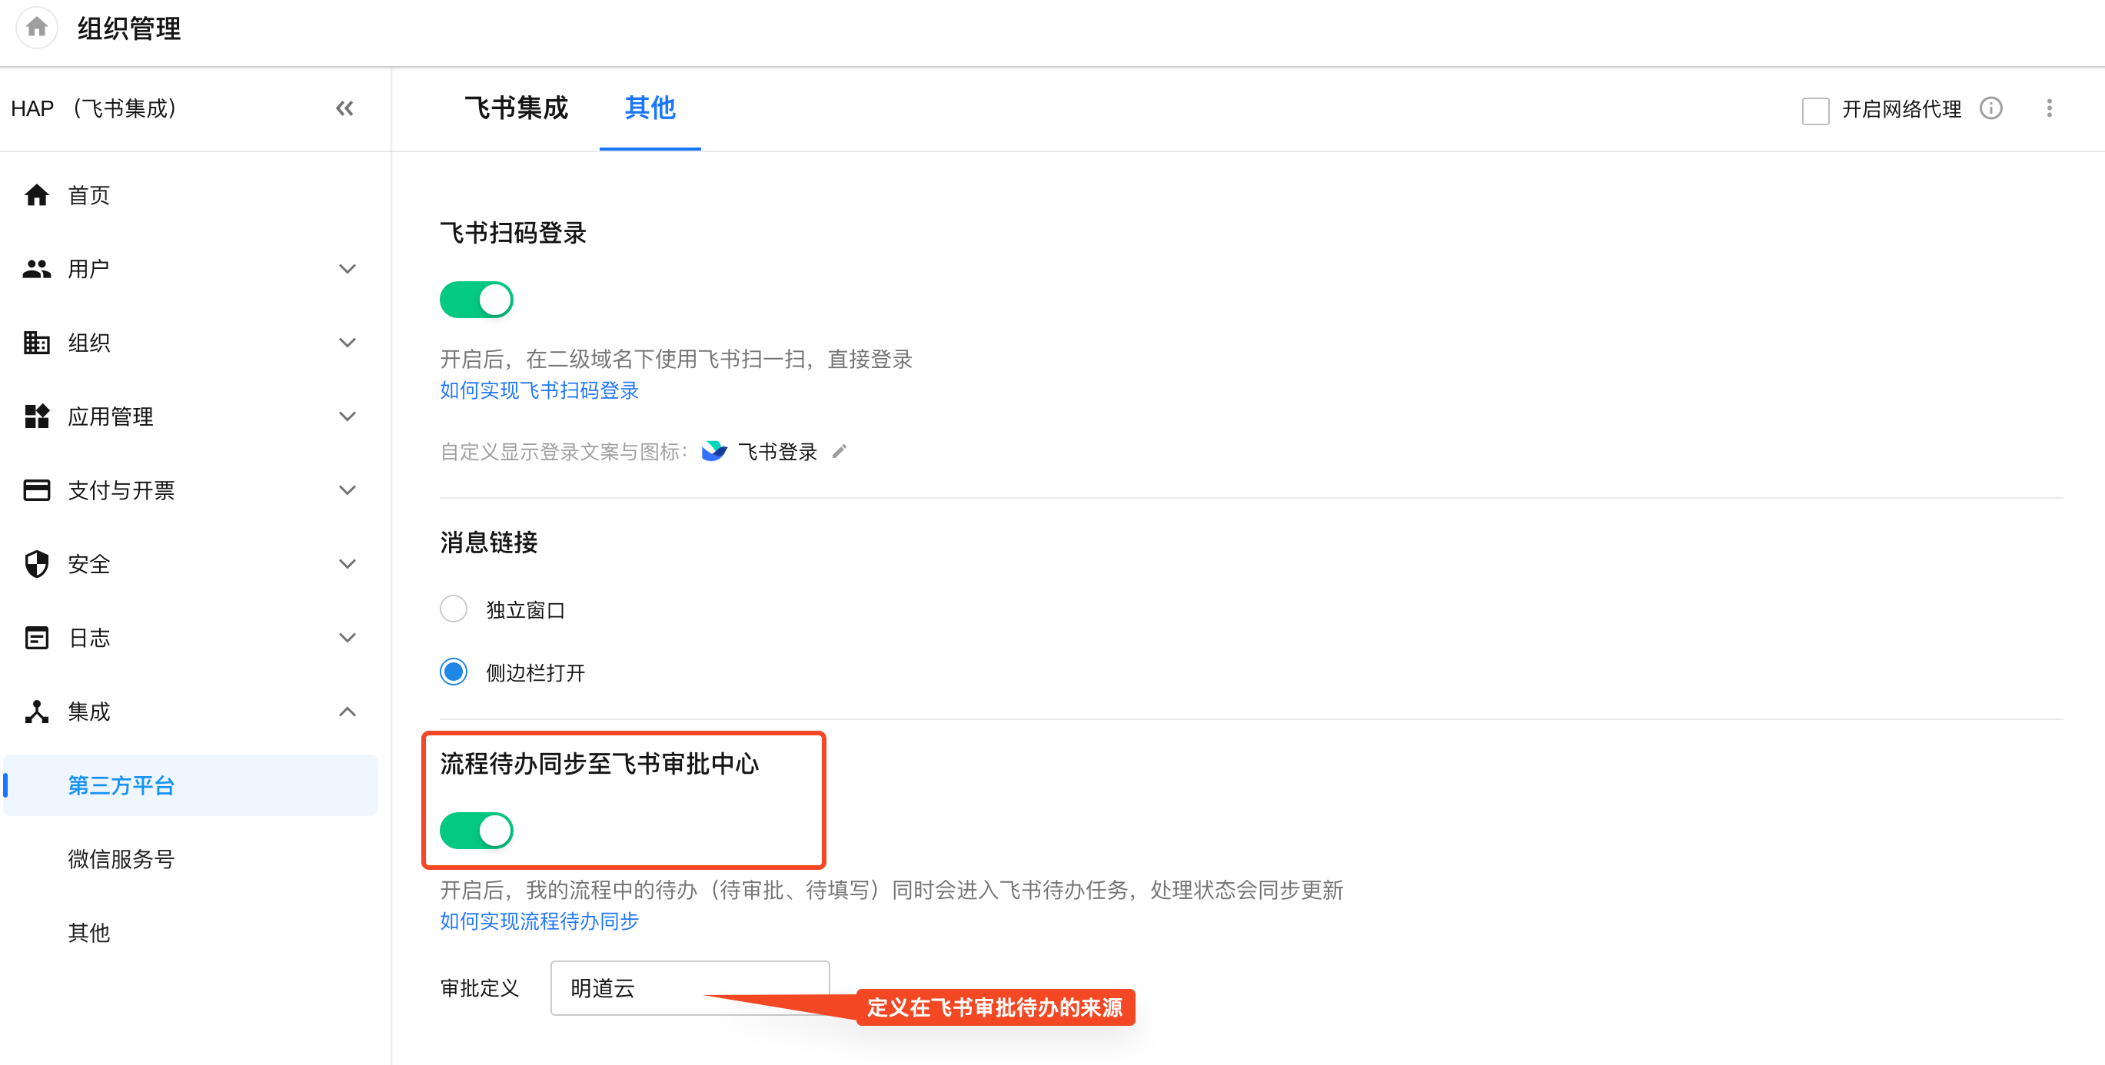Screen dimensions: 2105x1065
Task: Click the info icon beside 开启网络代理
Action: [x=1990, y=108]
